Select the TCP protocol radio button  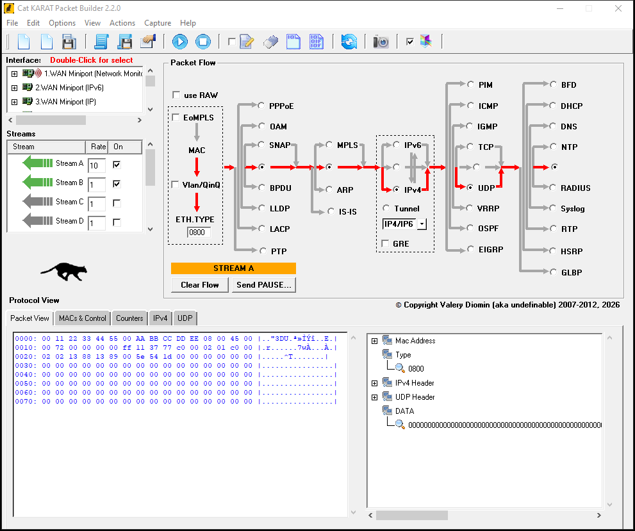[x=470, y=147]
